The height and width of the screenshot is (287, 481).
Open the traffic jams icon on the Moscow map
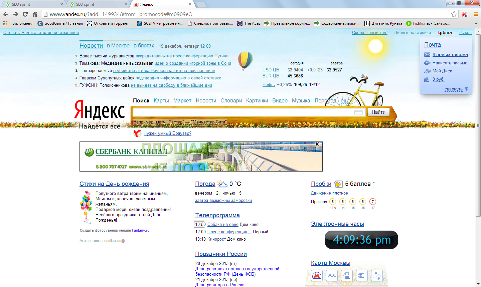pos(362,276)
